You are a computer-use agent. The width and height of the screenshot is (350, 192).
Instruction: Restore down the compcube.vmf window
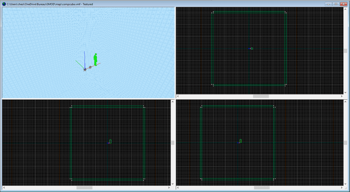click(x=336, y=4)
